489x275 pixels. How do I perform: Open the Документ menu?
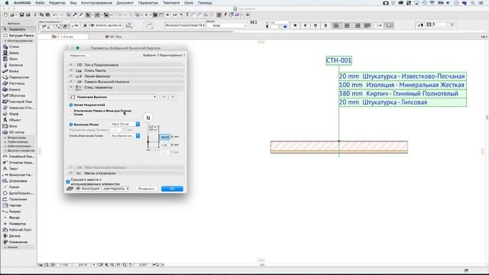click(x=125, y=3)
